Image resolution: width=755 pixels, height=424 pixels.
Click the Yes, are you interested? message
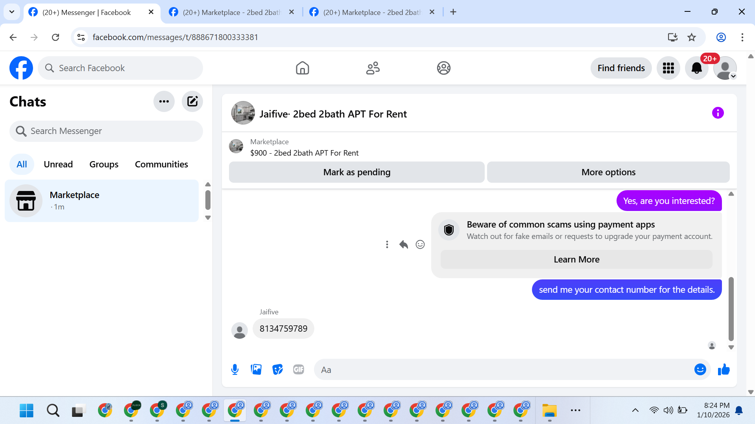point(669,201)
